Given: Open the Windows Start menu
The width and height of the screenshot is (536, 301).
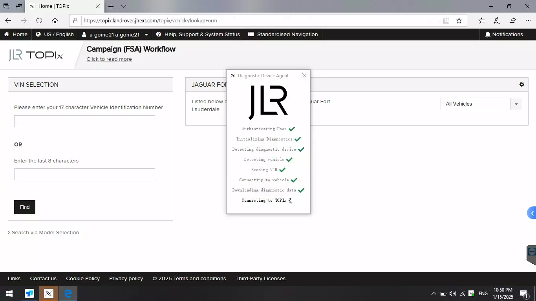Looking at the screenshot, I should click(x=9, y=293).
